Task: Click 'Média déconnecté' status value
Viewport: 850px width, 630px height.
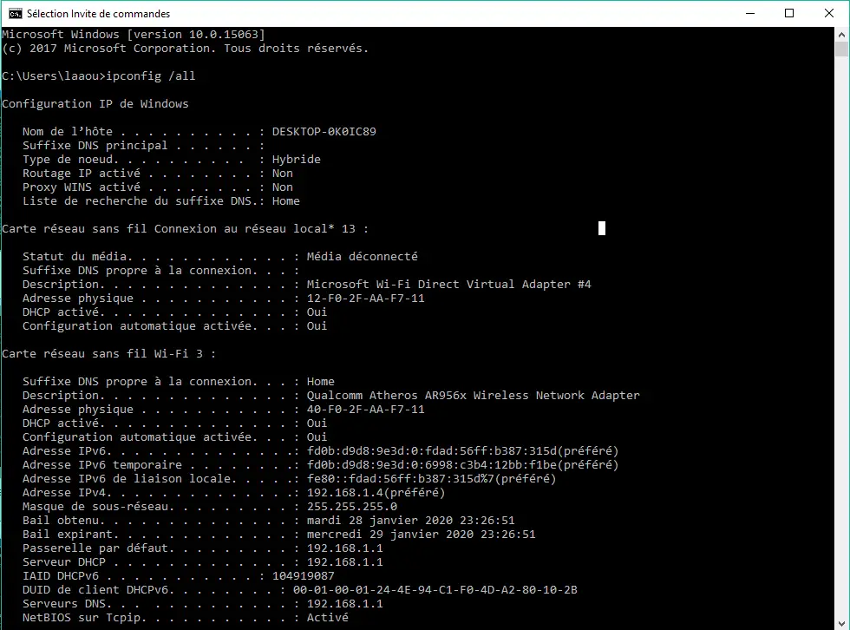Action: pos(363,257)
